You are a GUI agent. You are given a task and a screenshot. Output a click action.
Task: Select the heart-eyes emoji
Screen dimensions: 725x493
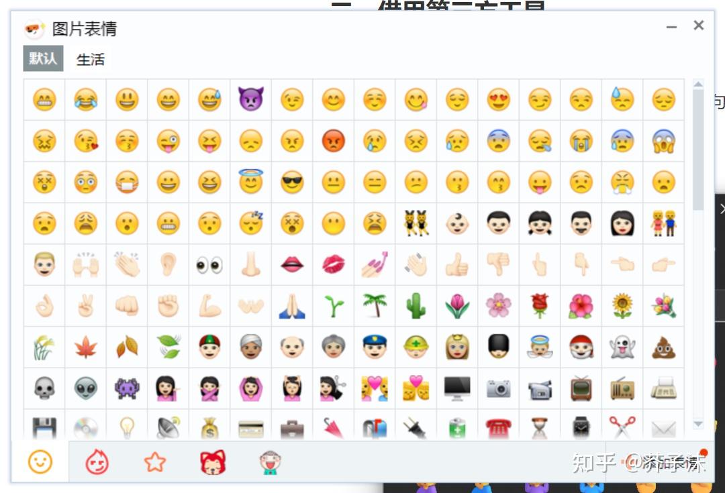click(x=498, y=99)
